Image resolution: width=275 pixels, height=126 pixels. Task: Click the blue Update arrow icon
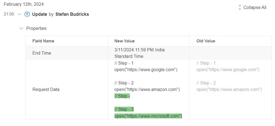(27, 14)
